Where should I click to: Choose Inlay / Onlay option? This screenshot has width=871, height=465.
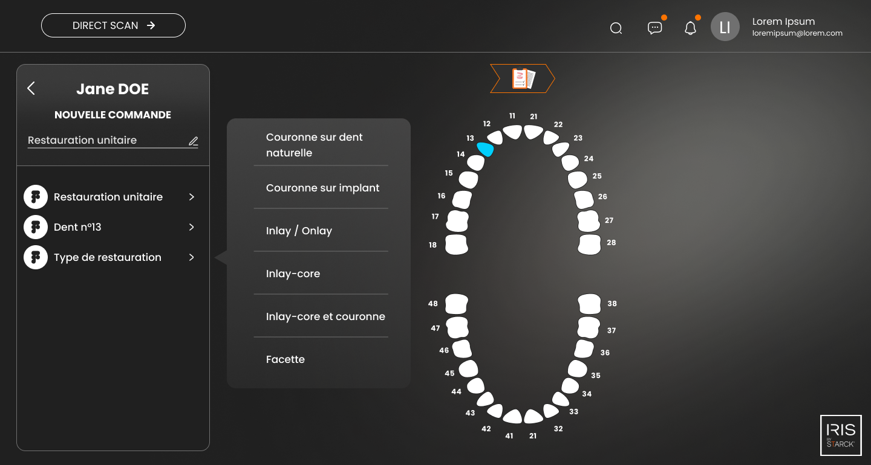click(x=299, y=231)
